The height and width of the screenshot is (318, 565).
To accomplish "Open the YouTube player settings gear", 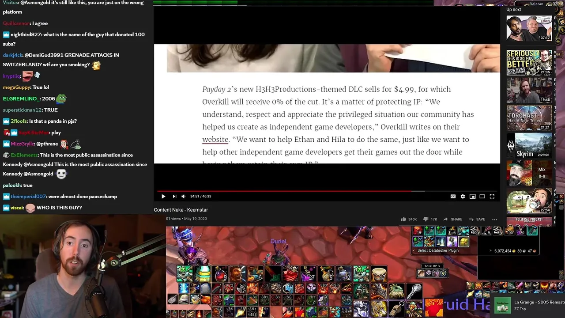I will [463, 196].
